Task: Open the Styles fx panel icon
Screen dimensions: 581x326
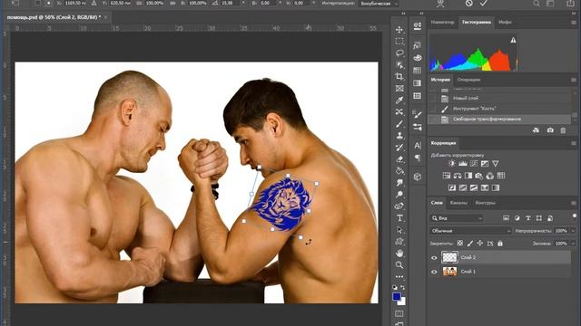Action: (418, 46)
